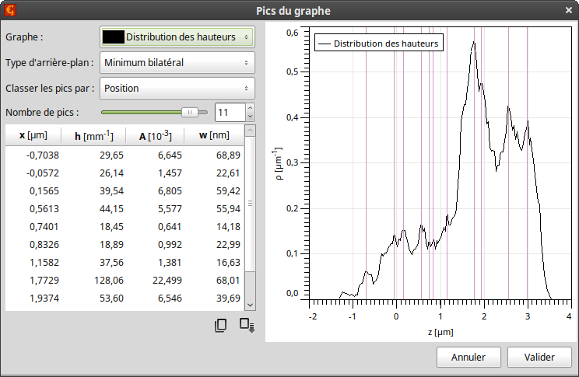Click the number of peaks input field
This screenshot has height=377, width=579.
[230, 112]
